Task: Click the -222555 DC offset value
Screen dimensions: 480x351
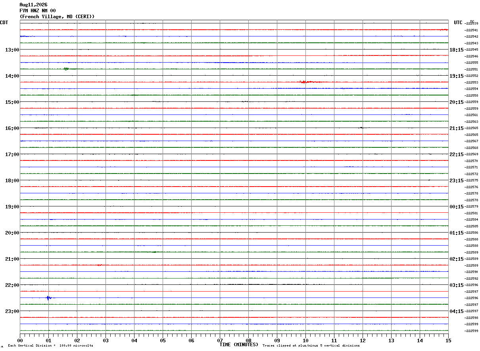Action: pos(472,63)
